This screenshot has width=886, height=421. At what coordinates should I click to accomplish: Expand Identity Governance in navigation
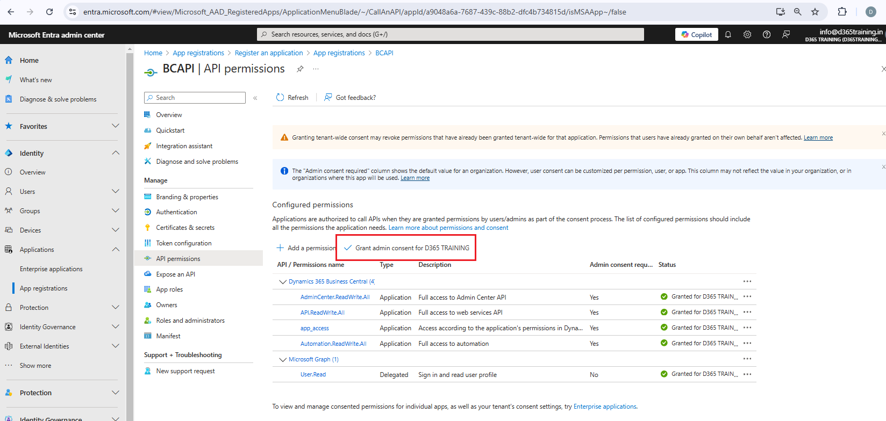coord(116,326)
